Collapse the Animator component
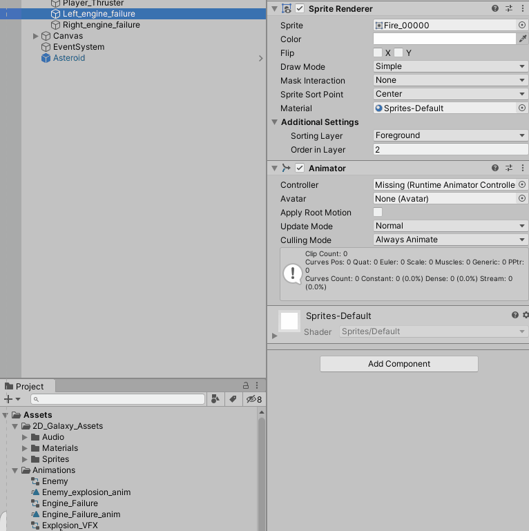The width and height of the screenshot is (529, 531). pos(274,168)
